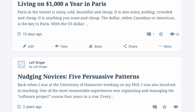Click the clock icon beside 12 days ago
The width and height of the screenshot is (195, 112).
19,34
